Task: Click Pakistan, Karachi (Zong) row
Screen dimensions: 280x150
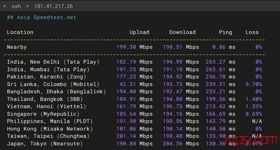Action: [x=135, y=77]
